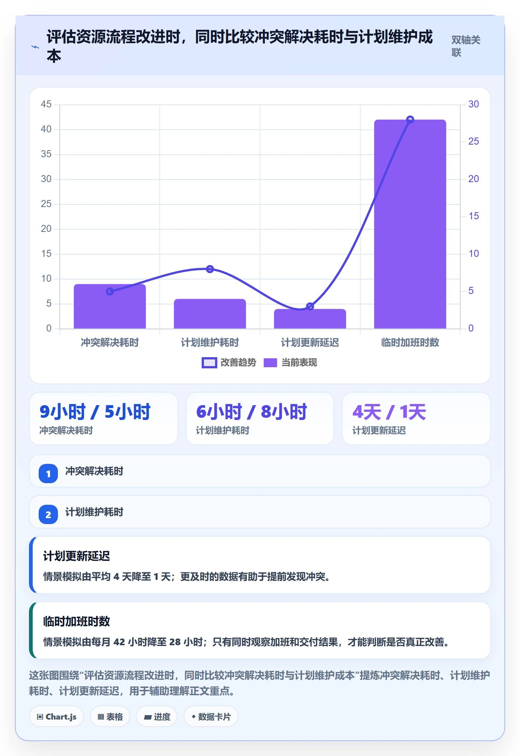Click the 临时加班时数 bar in chart
The height and width of the screenshot is (756, 520).
pyautogui.click(x=410, y=224)
